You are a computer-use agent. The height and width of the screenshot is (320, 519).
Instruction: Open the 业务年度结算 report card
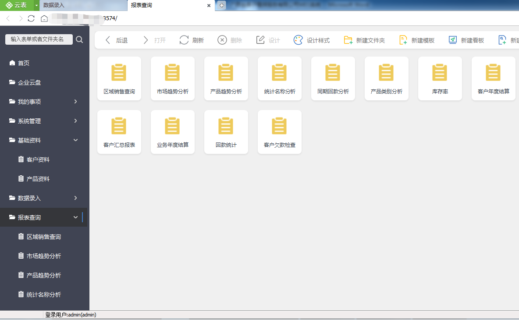(x=173, y=132)
